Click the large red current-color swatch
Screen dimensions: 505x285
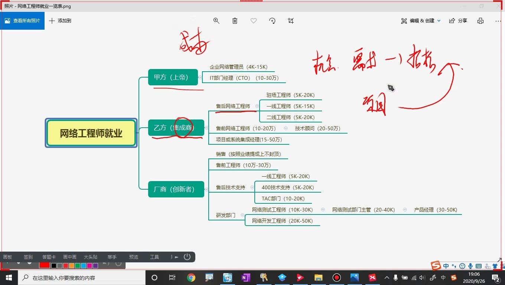click(45, 265)
